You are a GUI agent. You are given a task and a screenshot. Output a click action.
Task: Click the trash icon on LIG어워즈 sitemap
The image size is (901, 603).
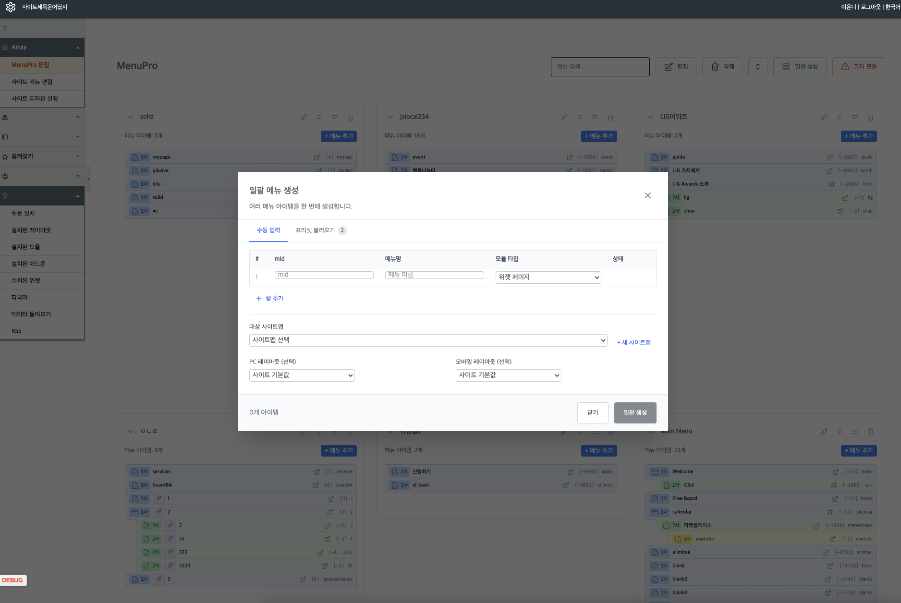click(870, 117)
